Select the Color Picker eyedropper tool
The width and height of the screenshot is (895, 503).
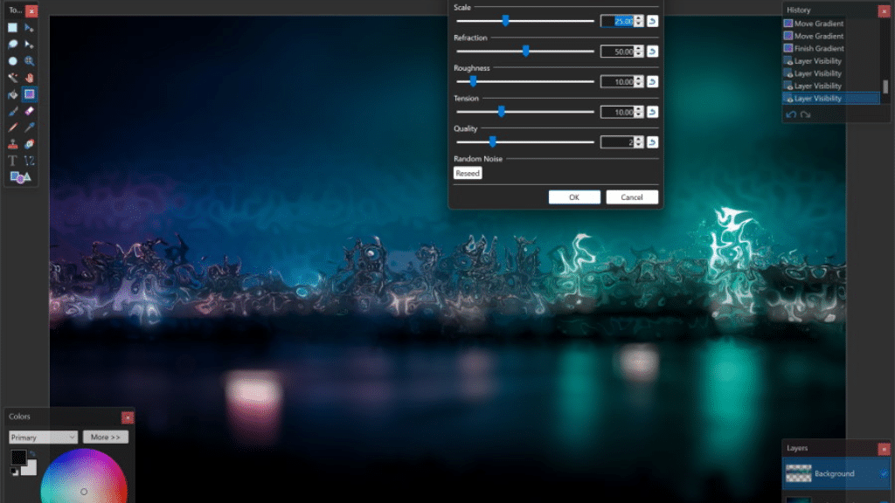pyautogui.click(x=29, y=127)
